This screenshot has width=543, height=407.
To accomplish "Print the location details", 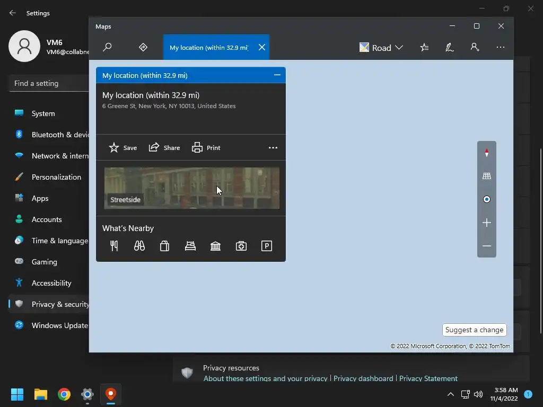I will [206, 148].
